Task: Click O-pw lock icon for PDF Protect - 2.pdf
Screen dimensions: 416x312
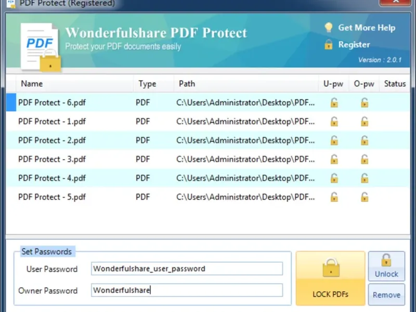Action: pyautogui.click(x=365, y=140)
